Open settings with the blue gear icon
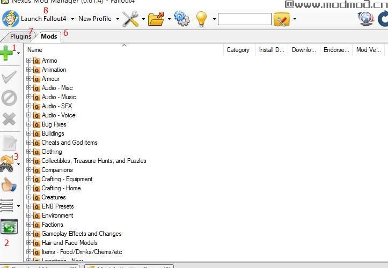This screenshot has width=388, height=268. click(181, 19)
